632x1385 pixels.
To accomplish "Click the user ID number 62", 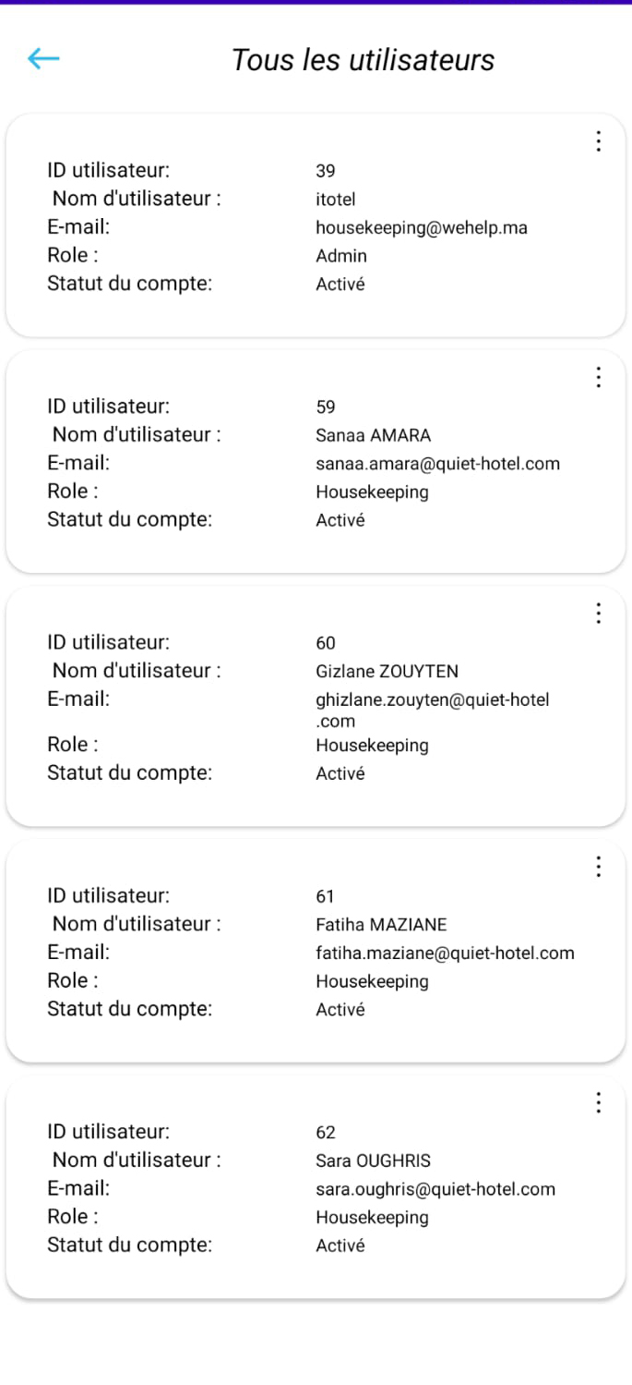I will (326, 1133).
